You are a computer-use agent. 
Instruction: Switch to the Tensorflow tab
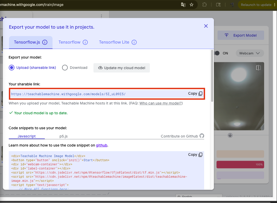70,42
